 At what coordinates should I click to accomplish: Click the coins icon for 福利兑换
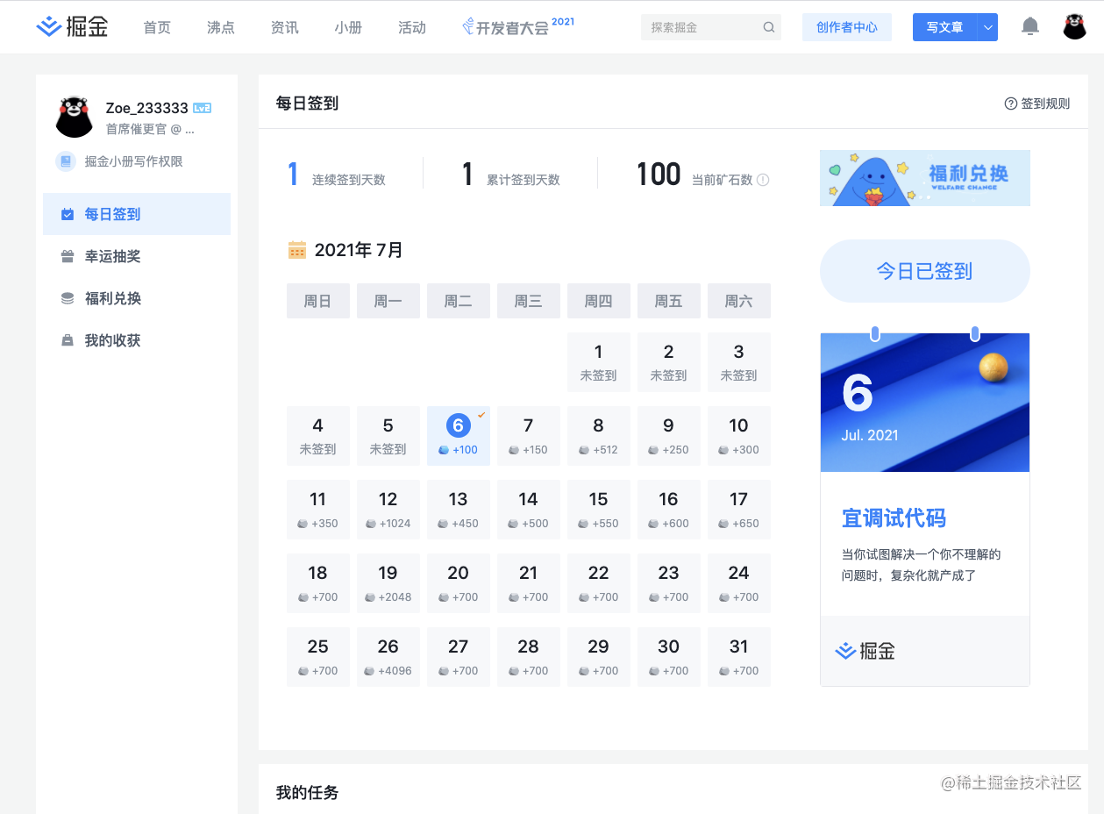point(68,298)
